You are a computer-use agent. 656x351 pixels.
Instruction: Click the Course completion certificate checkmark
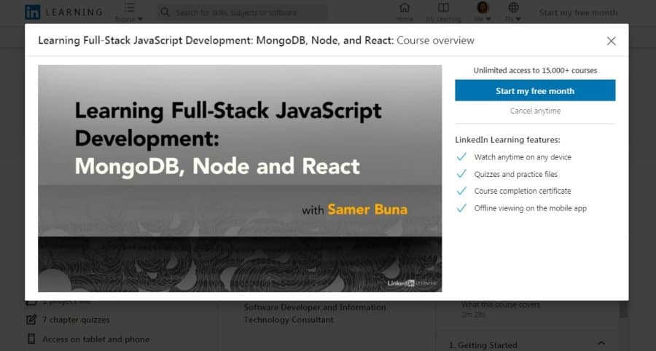coord(461,191)
